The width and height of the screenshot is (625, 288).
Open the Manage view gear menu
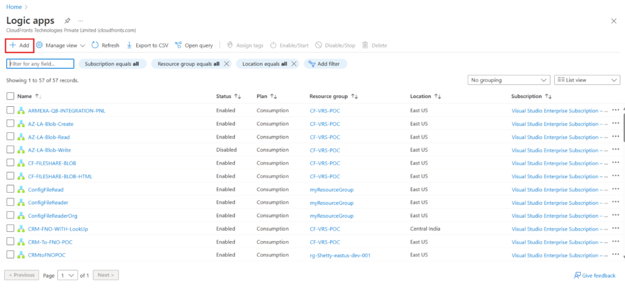(x=60, y=45)
